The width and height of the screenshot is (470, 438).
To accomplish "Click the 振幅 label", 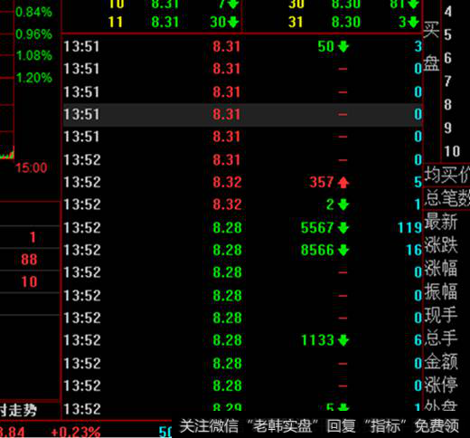I will pyautogui.click(x=441, y=291).
